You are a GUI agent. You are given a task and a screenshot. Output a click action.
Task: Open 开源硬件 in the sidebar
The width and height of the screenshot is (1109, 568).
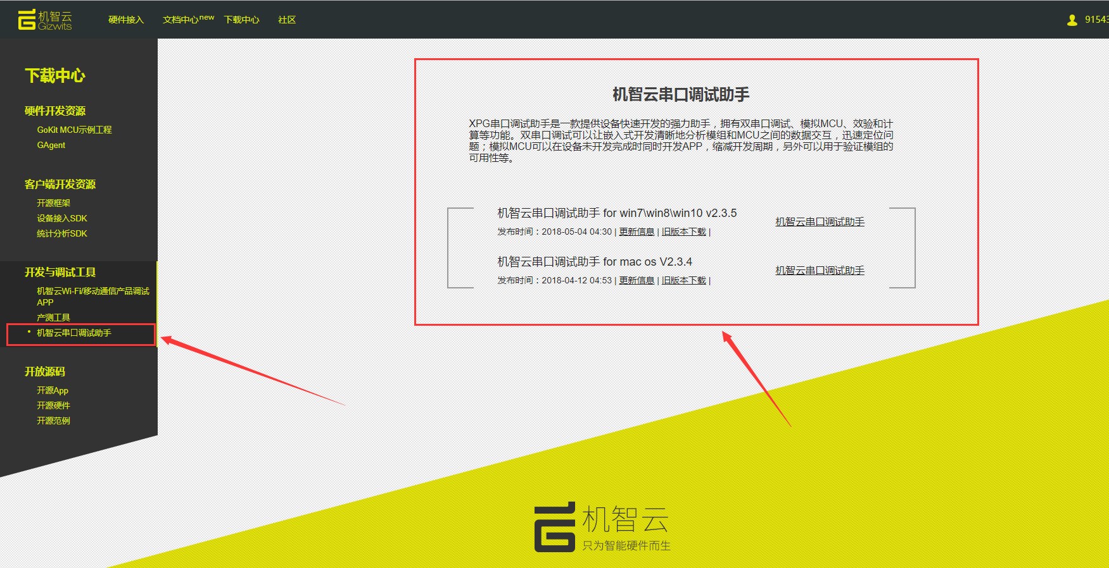click(x=53, y=405)
